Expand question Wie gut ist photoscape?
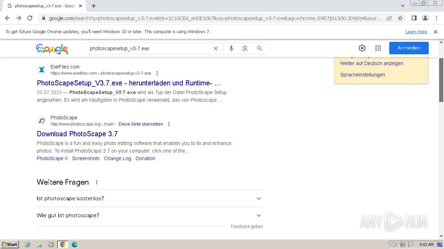444x249 pixels. tap(150, 215)
